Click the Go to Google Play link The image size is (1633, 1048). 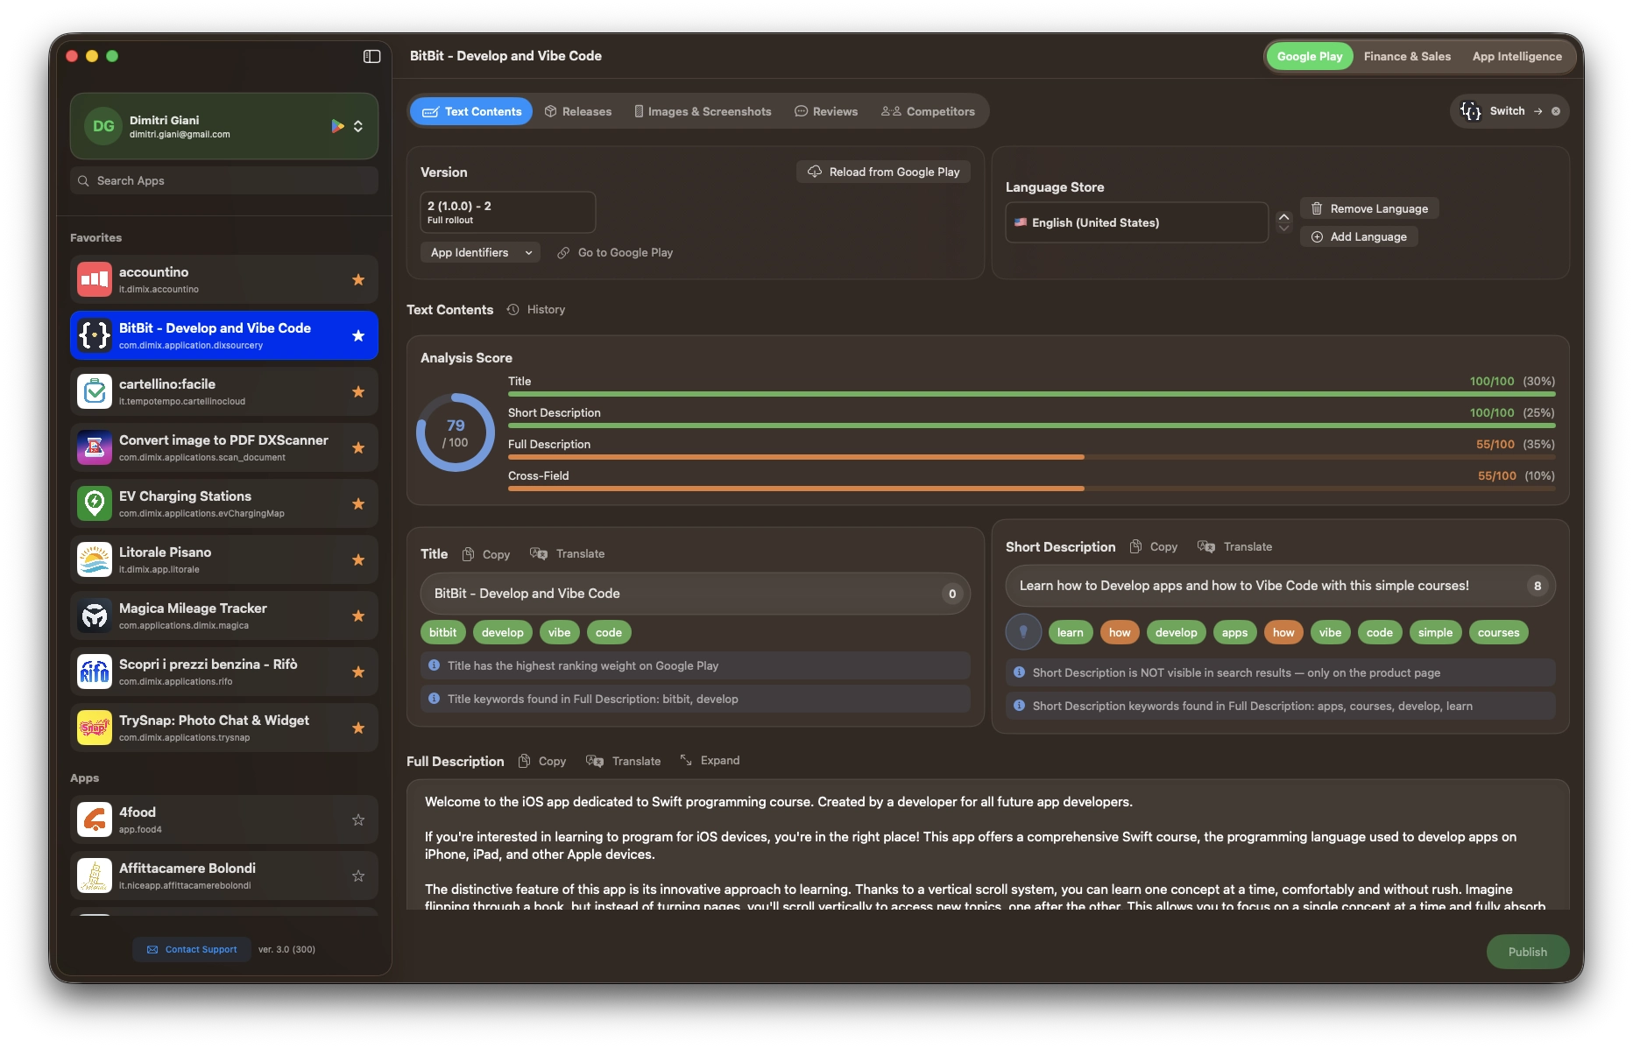tap(624, 252)
